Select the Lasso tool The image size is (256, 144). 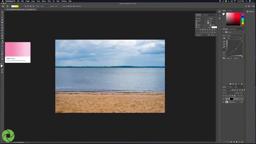[x=2, y=17]
